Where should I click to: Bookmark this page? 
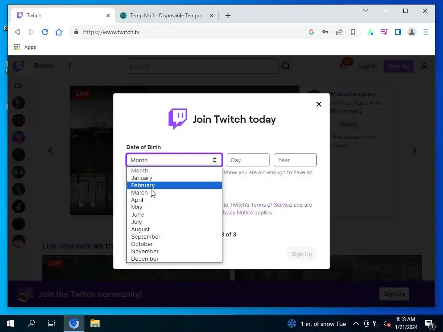[353, 32]
